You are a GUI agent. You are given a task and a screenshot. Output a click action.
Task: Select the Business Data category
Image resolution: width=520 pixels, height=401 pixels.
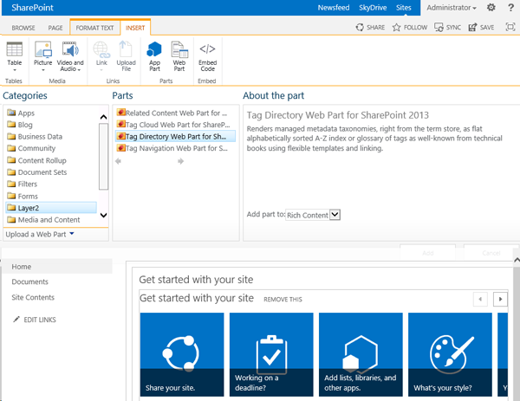coord(35,137)
